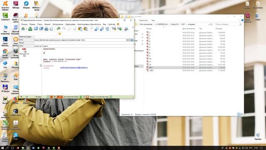The image size is (266, 150).
Task: Switch Explorer to details view icon
Action: pyautogui.click(x=239, y=114)
